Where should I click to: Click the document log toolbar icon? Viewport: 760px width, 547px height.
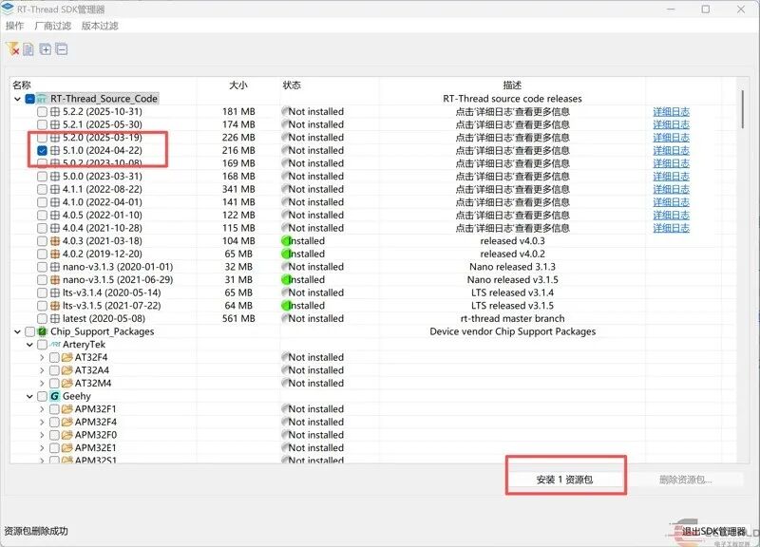click(x=28, y=49)
